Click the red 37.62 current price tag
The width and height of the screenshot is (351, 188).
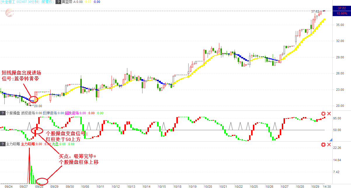(342, 8)
